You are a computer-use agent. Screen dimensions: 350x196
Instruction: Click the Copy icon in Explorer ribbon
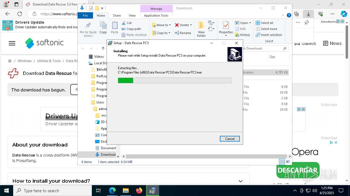point(103,28)
